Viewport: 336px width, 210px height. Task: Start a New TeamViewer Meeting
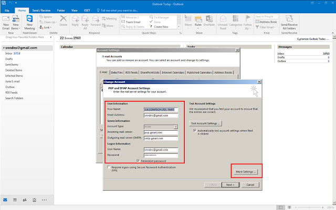pyautogui.click(x=29, y=22)
